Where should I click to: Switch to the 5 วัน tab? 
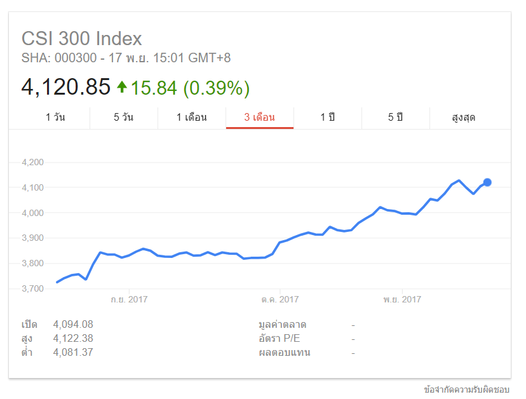[123, 118]
